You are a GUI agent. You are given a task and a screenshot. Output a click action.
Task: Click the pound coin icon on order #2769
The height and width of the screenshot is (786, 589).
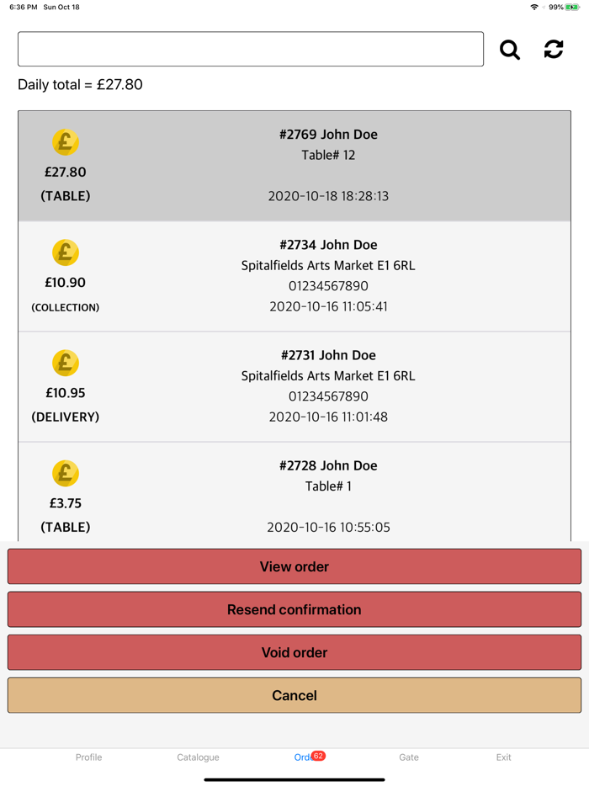click(x=66, y=142)
